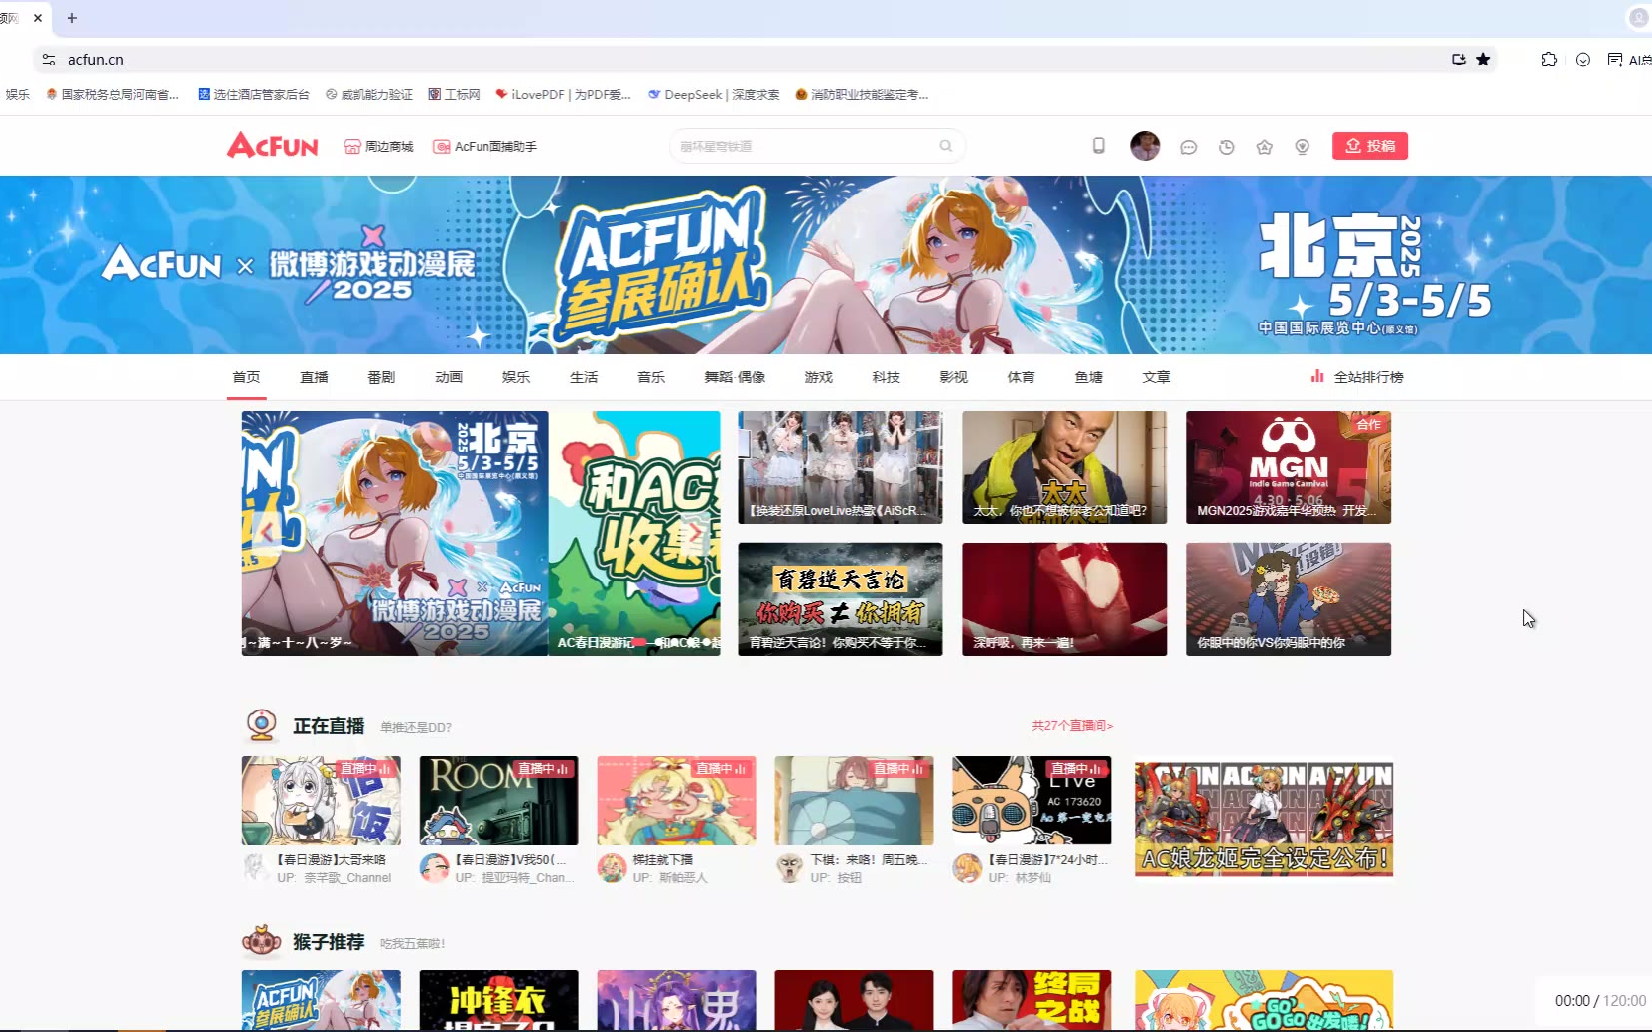The height and width of the screenshot is (1032, 1652).
Task: Open the LoveLive dance video thumbnail
Action: pos(840,467)
